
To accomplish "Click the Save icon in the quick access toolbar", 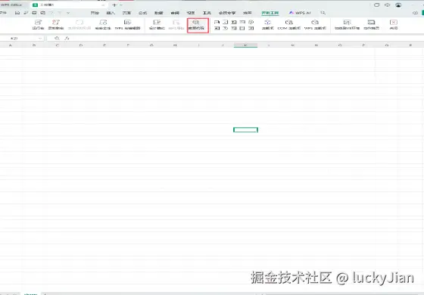I will (17, 13).
